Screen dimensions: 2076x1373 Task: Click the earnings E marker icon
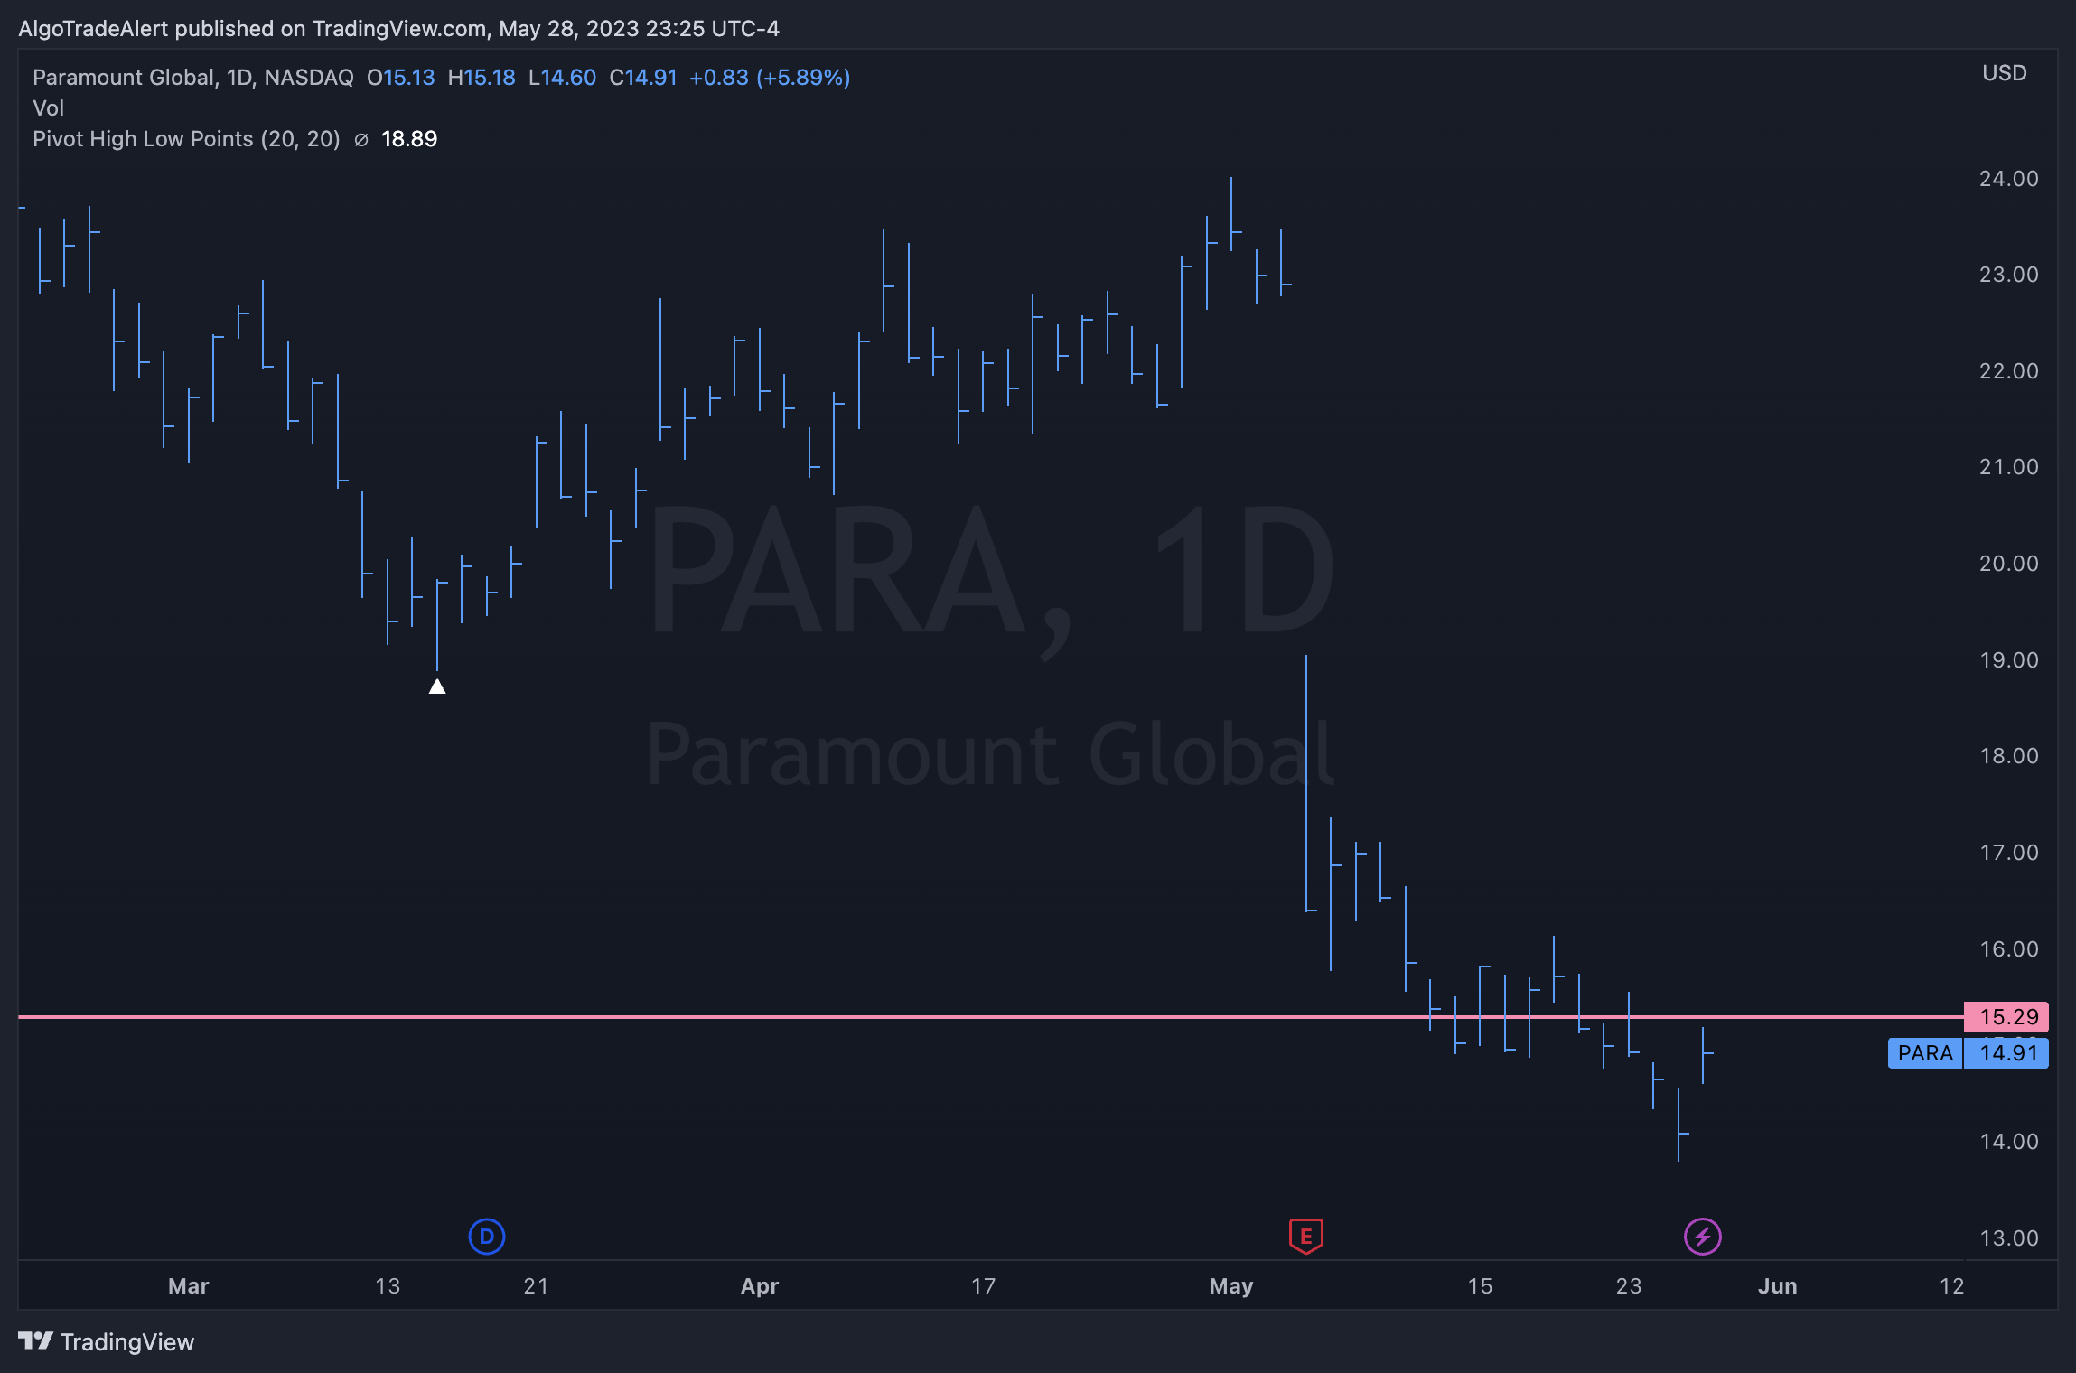point(1305,1237)
